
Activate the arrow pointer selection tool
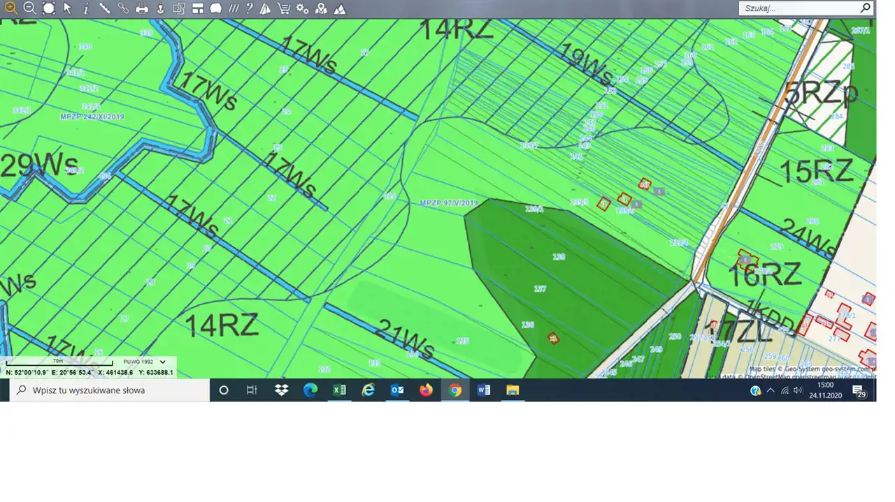click(68, 8)
